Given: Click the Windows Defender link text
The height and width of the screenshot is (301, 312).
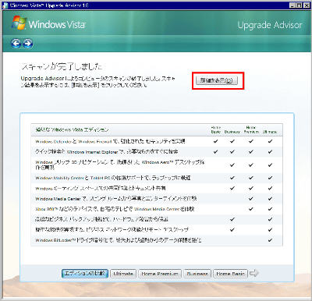Looking at the screenshot, I should [x=53, y=142].
